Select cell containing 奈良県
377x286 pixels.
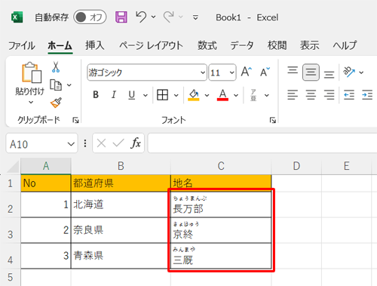point(121,230)
